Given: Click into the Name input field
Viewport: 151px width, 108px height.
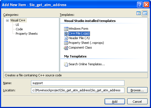Looking at the screenshot, I should tap(78, 83).
